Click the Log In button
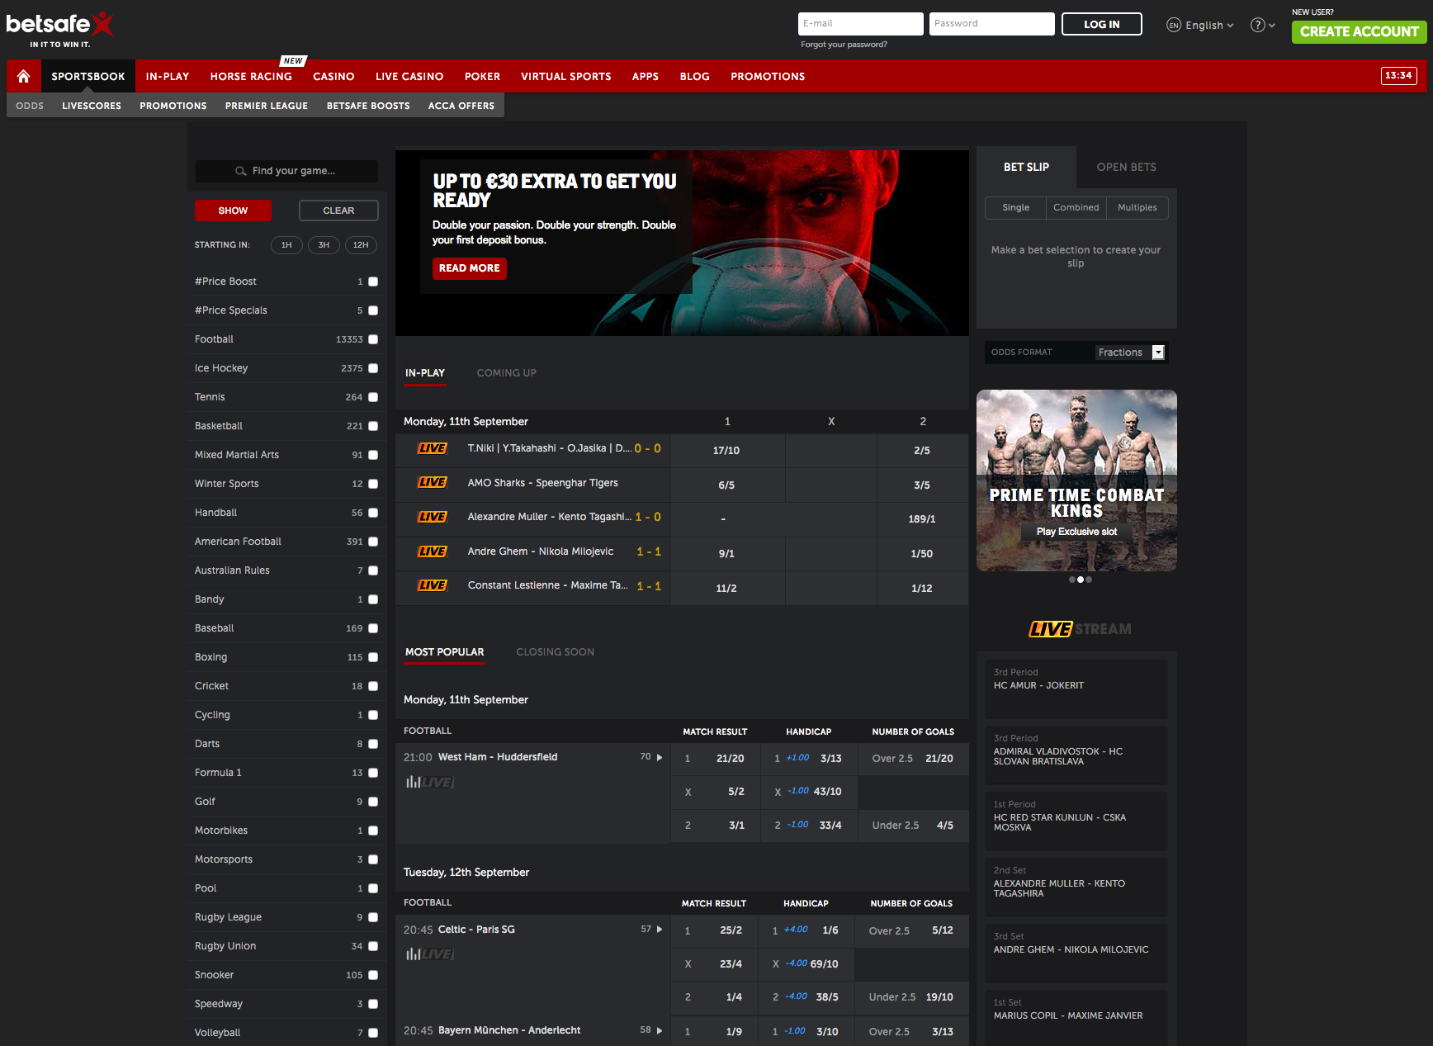The height and width of the screenshot is (1046, 1433). pyautogui.click(x=1102, y=24)
